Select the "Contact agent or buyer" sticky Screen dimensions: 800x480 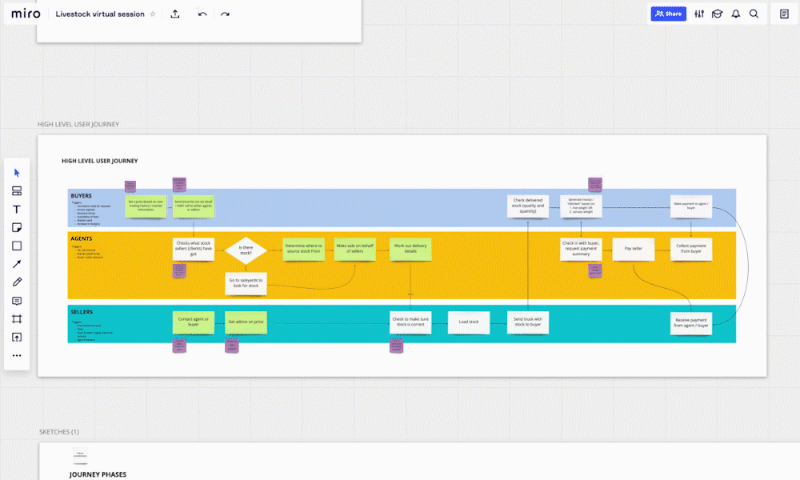194,322
